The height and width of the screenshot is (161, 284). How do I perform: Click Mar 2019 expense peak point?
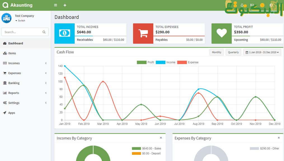[103, 82]
